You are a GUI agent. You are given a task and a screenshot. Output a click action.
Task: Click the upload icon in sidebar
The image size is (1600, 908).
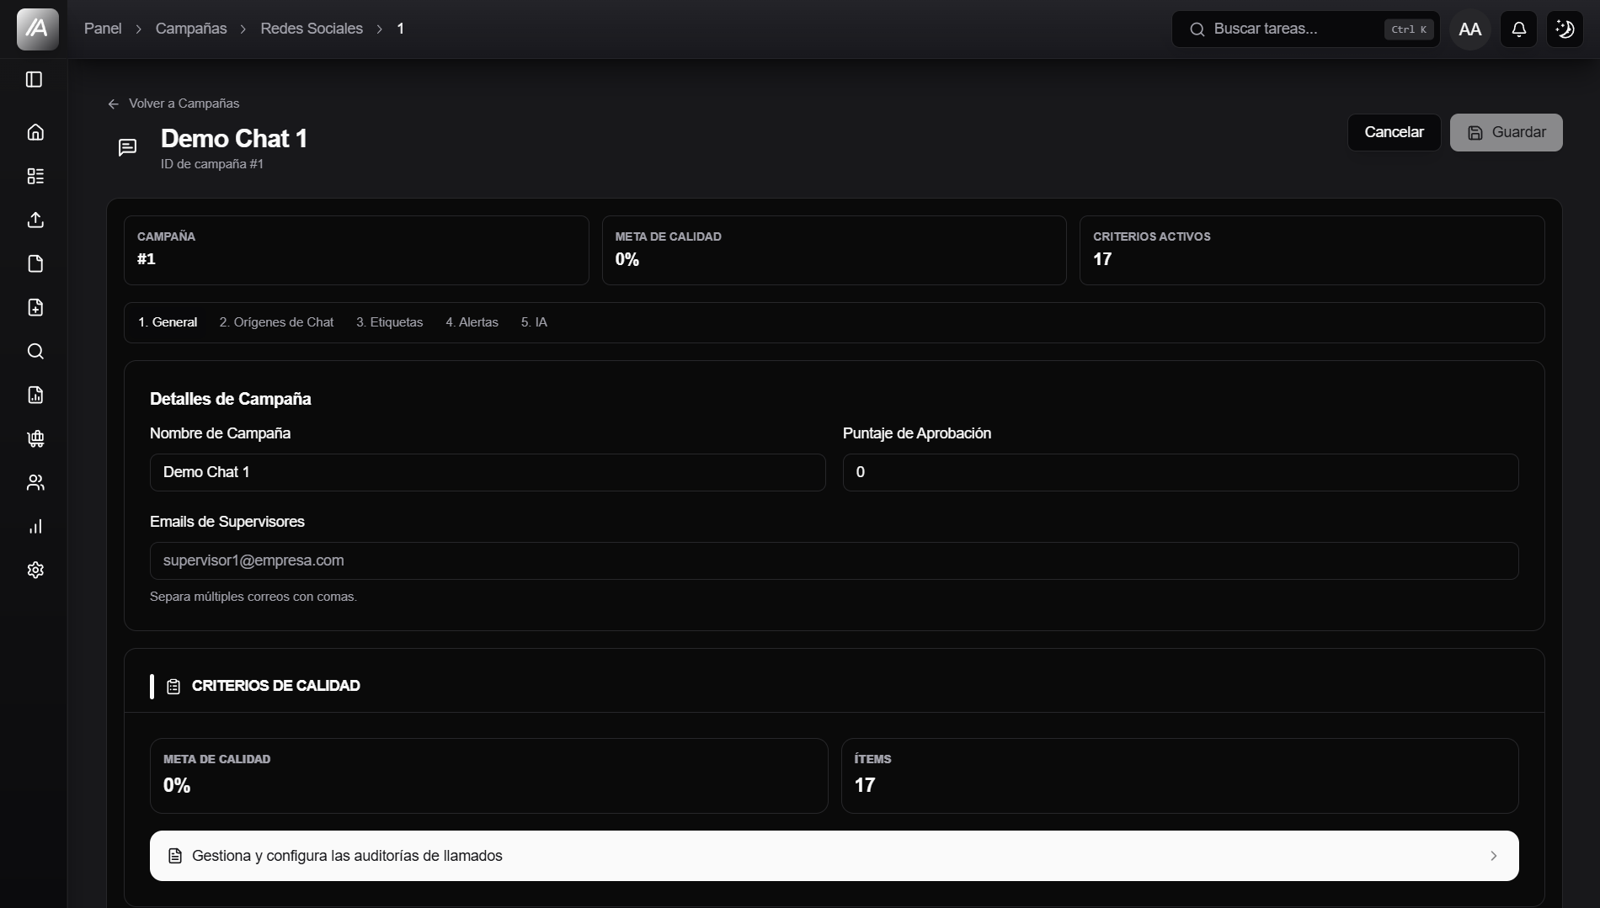click(35, 220)
